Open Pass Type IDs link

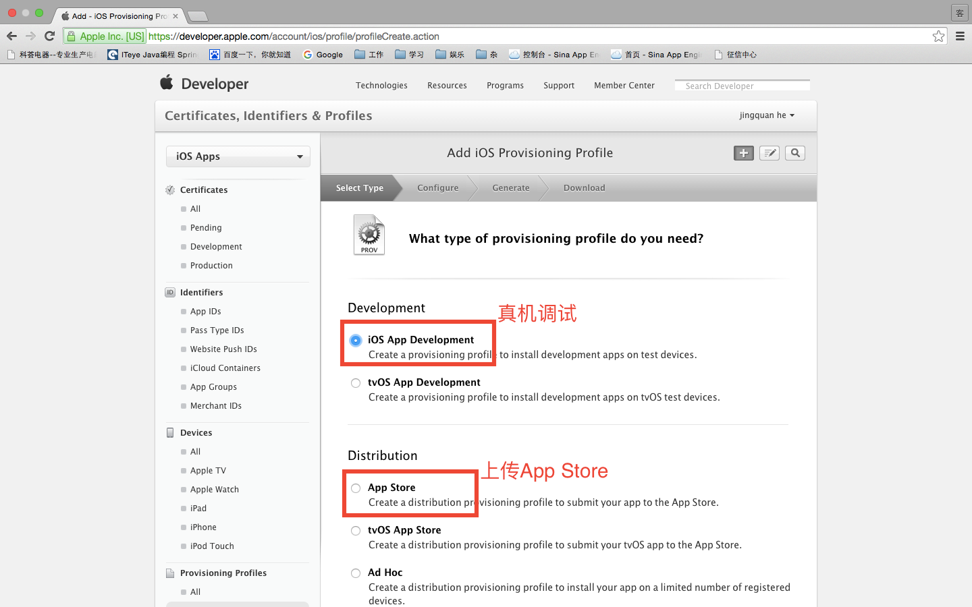[217, 330]
